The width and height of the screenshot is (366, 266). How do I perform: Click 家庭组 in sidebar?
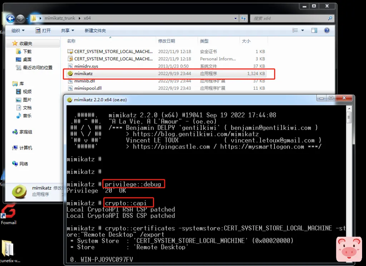26,132
